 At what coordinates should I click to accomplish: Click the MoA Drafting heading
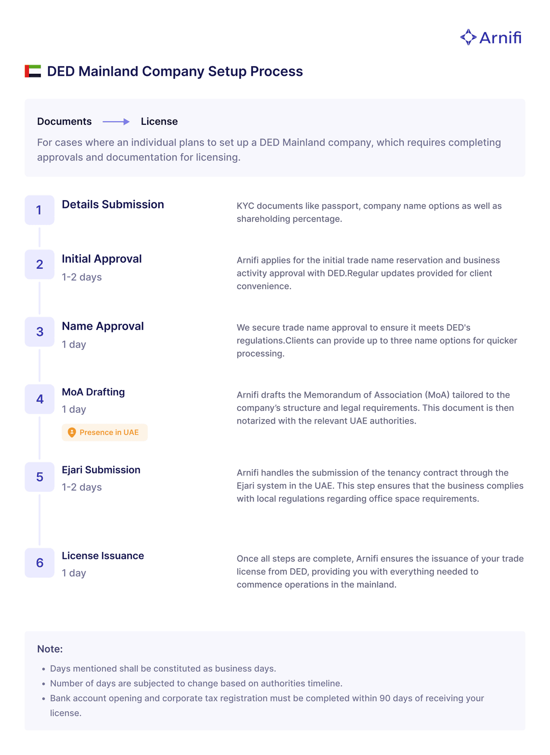coord(93,392)
